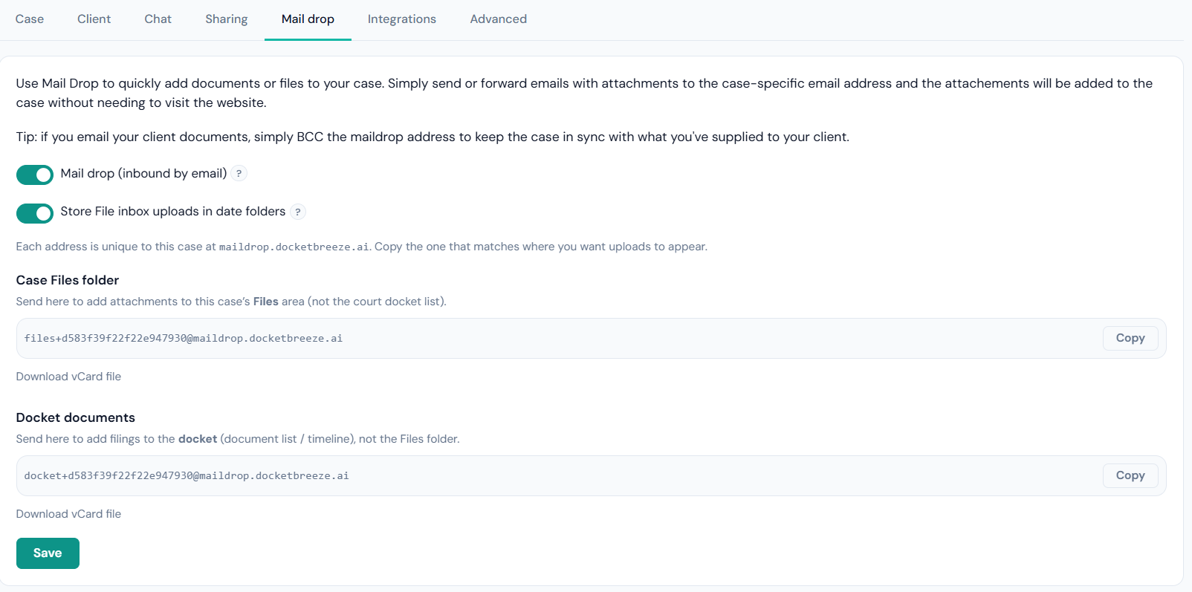The width and height of the screenshot is (1192, 592).
Task: Click the Case Files folder heading
Action: pyautogui.click(x=68, y=280)
